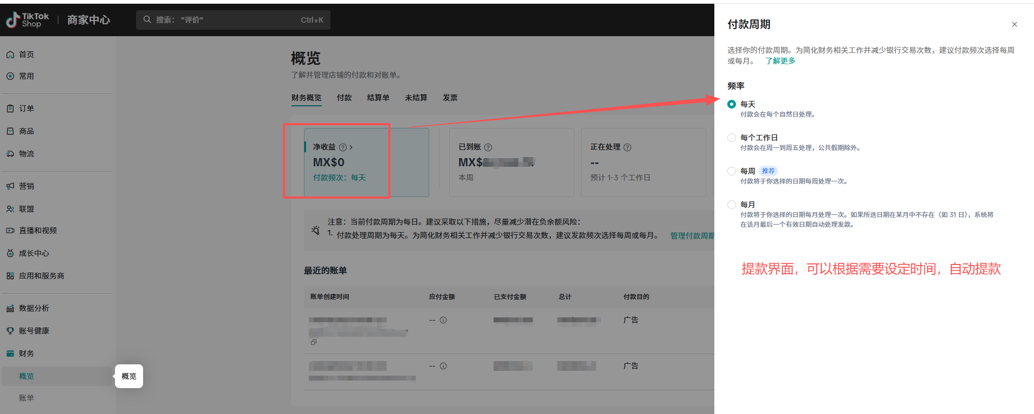Click the 账单创建时间 column header
The height and width of the screenshot is (414, 1034).
click(x=329, y=297)
